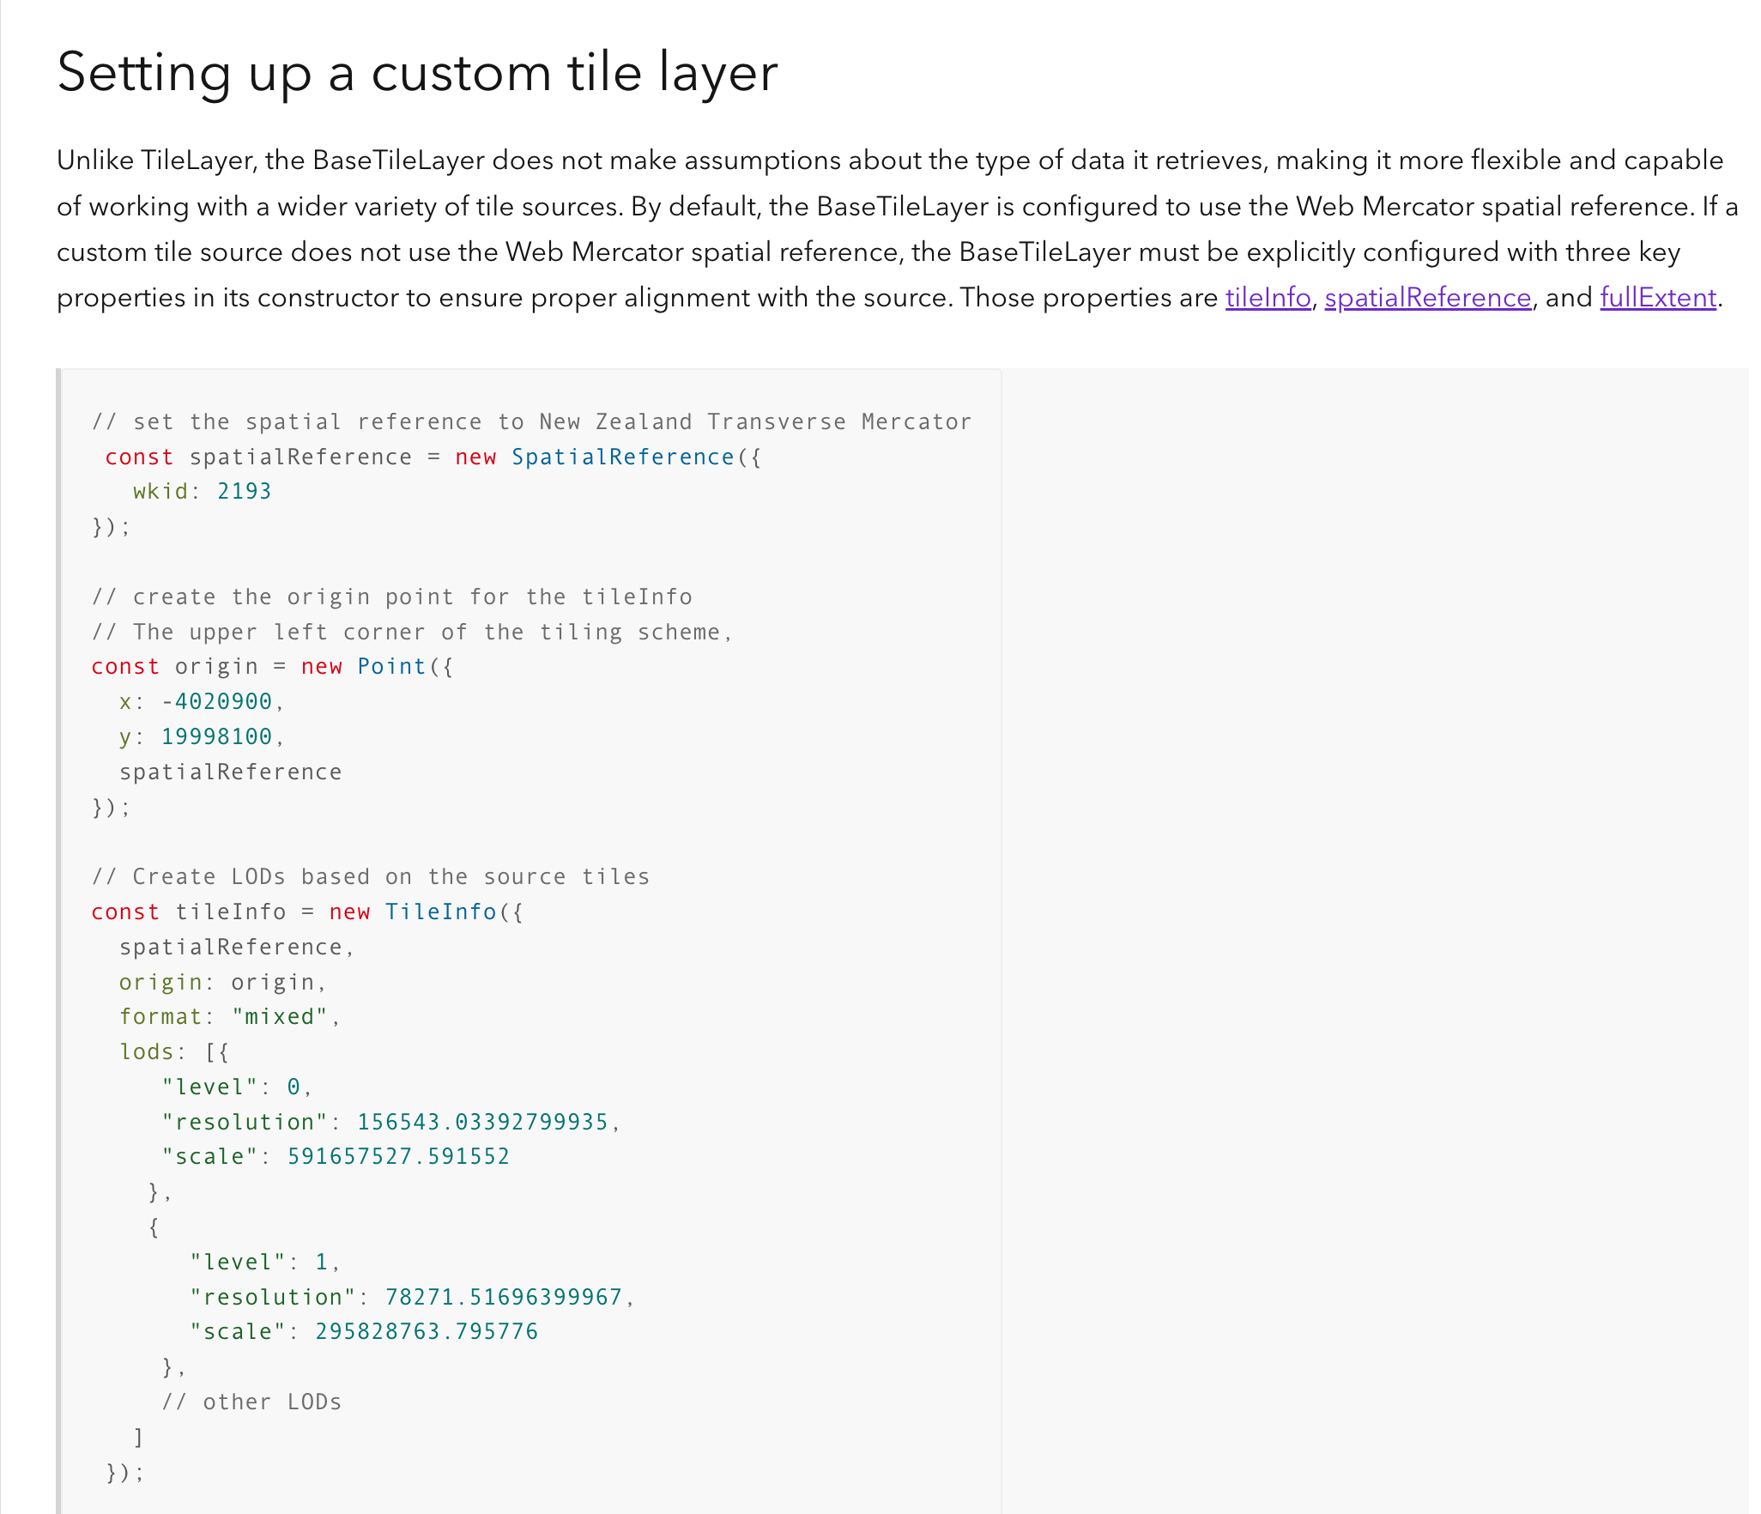Click the comment about New Zealand Transverse Mercator
This screenshot has height=1514, width=1761.
[530, 421]
